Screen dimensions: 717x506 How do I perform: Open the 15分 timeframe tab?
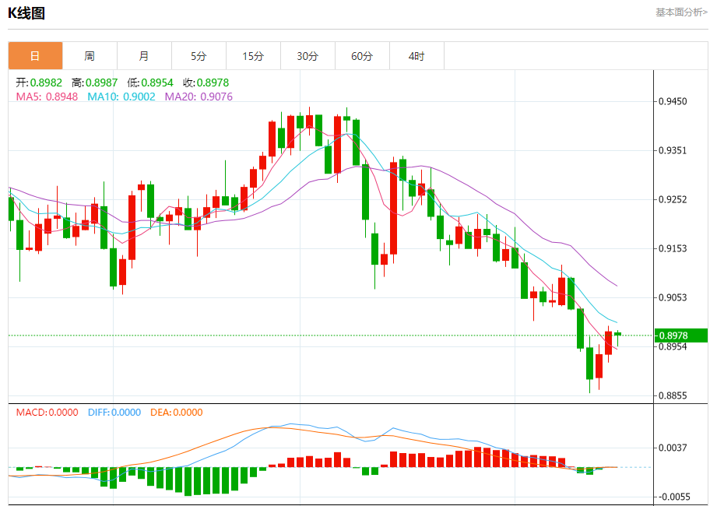[x=253, y=56]
